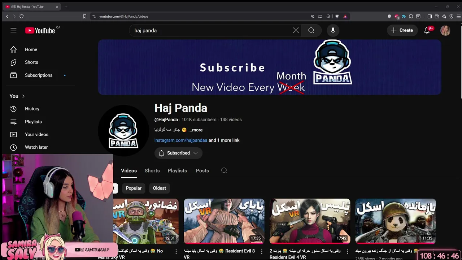Open instagram.com/hajpandaa link
The image size is (462, 260).
click(181, 140)
